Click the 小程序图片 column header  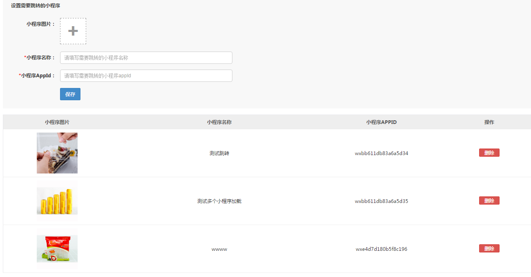click(57, 122)
